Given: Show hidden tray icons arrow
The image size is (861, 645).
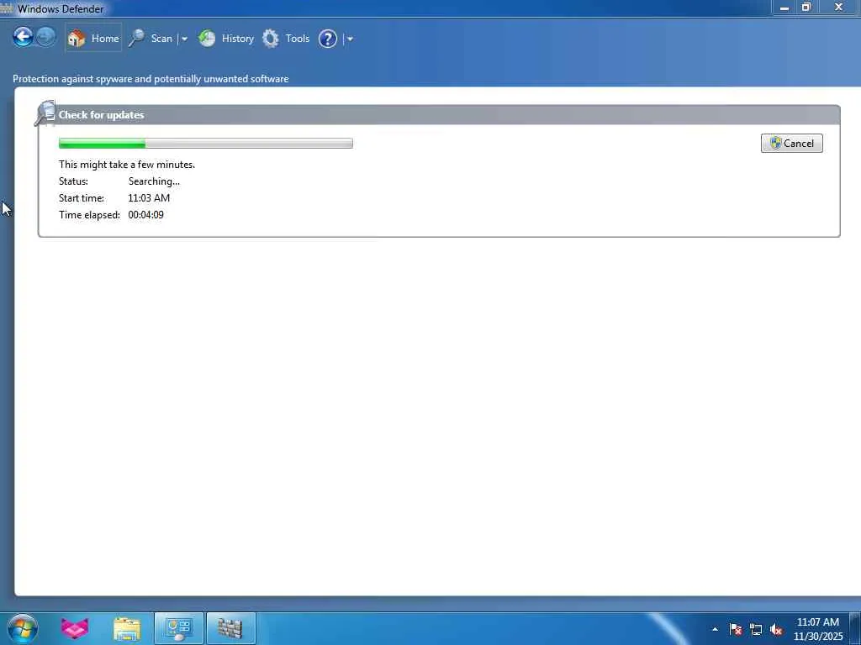Looking at the screenshot, I should pyautogui.click(x=715, y=629).
